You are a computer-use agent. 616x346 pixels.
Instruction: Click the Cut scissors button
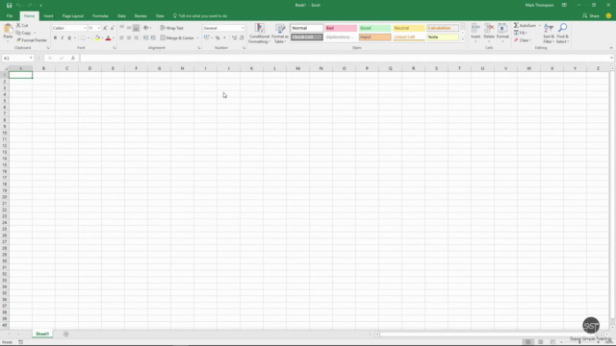click(x=22, y=26)
